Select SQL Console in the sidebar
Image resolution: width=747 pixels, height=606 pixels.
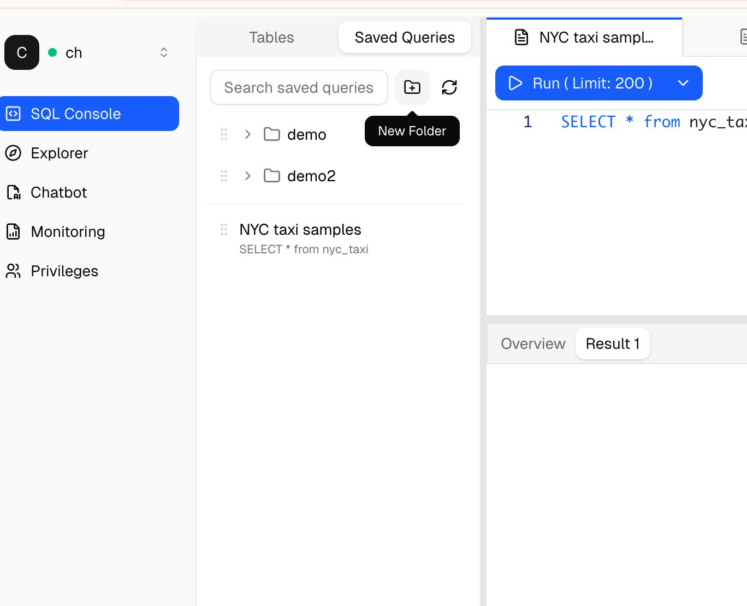pos(90,114)
